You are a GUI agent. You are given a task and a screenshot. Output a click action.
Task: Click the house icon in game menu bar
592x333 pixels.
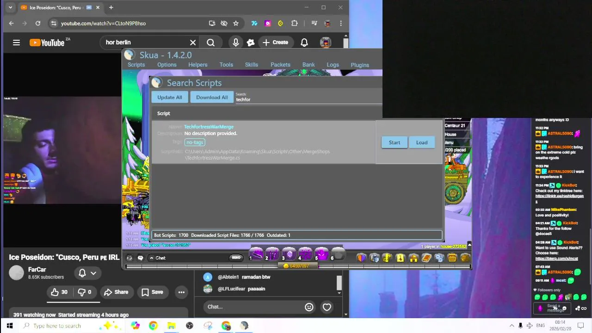click(413, 258)
